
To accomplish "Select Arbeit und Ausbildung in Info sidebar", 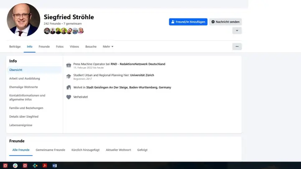I will pos(25,78).
